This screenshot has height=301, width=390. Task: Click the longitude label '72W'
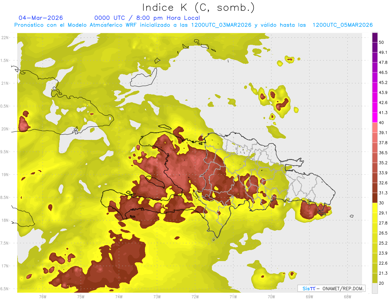[195, 297]
